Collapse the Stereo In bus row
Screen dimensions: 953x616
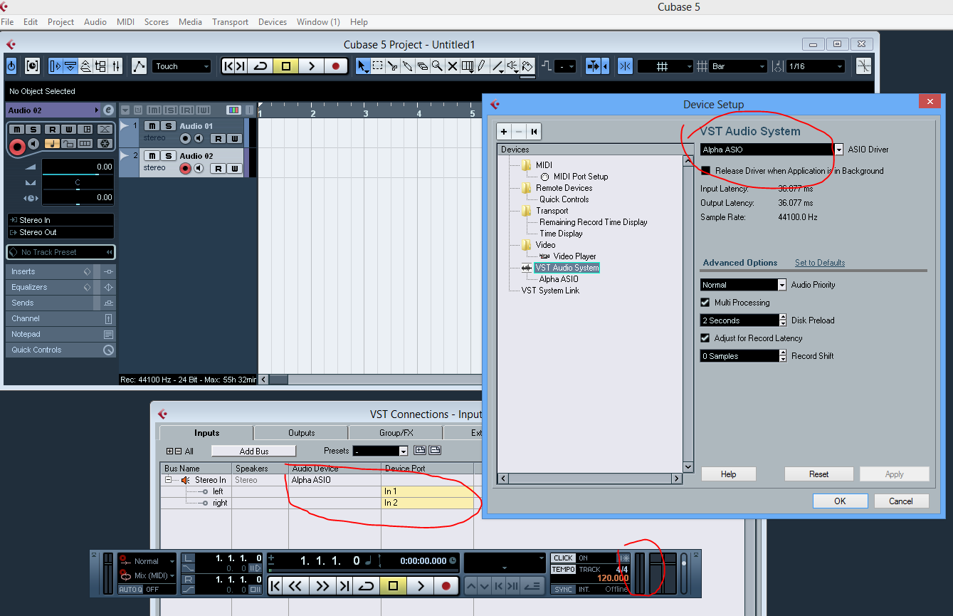pos(169,480)
